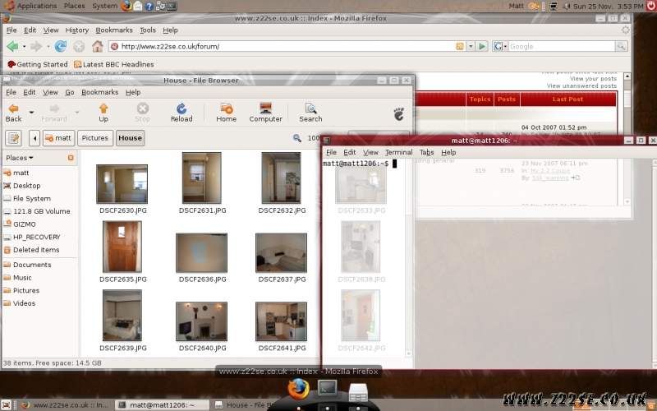Select thumbnail DSCF2632.JPG
The image size is (657, 411).
point(281,178)
